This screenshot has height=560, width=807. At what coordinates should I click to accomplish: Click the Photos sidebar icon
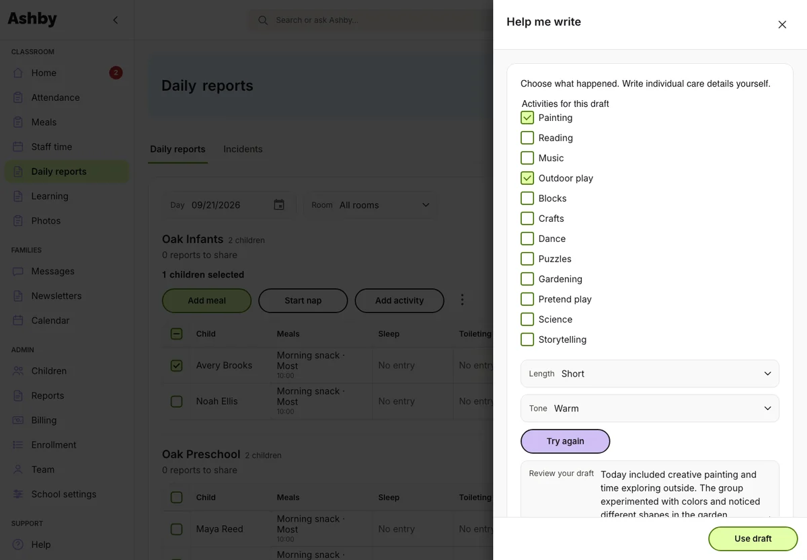(18, 221)
